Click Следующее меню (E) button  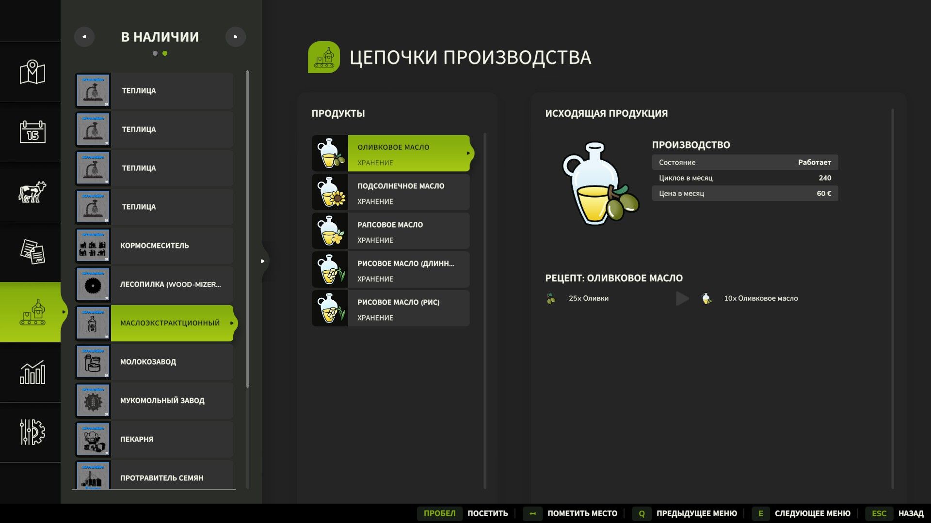801,513
